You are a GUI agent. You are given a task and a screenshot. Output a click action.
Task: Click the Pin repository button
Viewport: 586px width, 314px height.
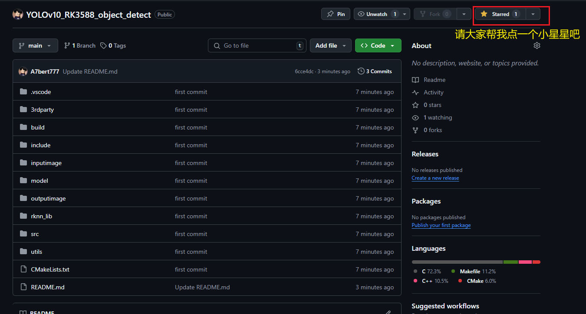coord(336,14)
